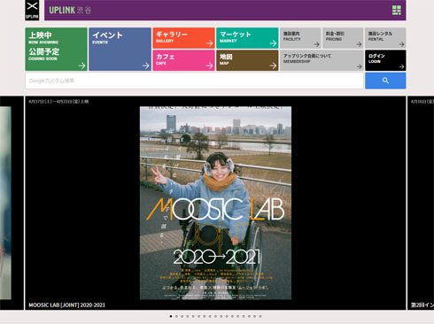Open the Rental gray tile
This screenshot has width=434, height=324.
pos(385,38)
